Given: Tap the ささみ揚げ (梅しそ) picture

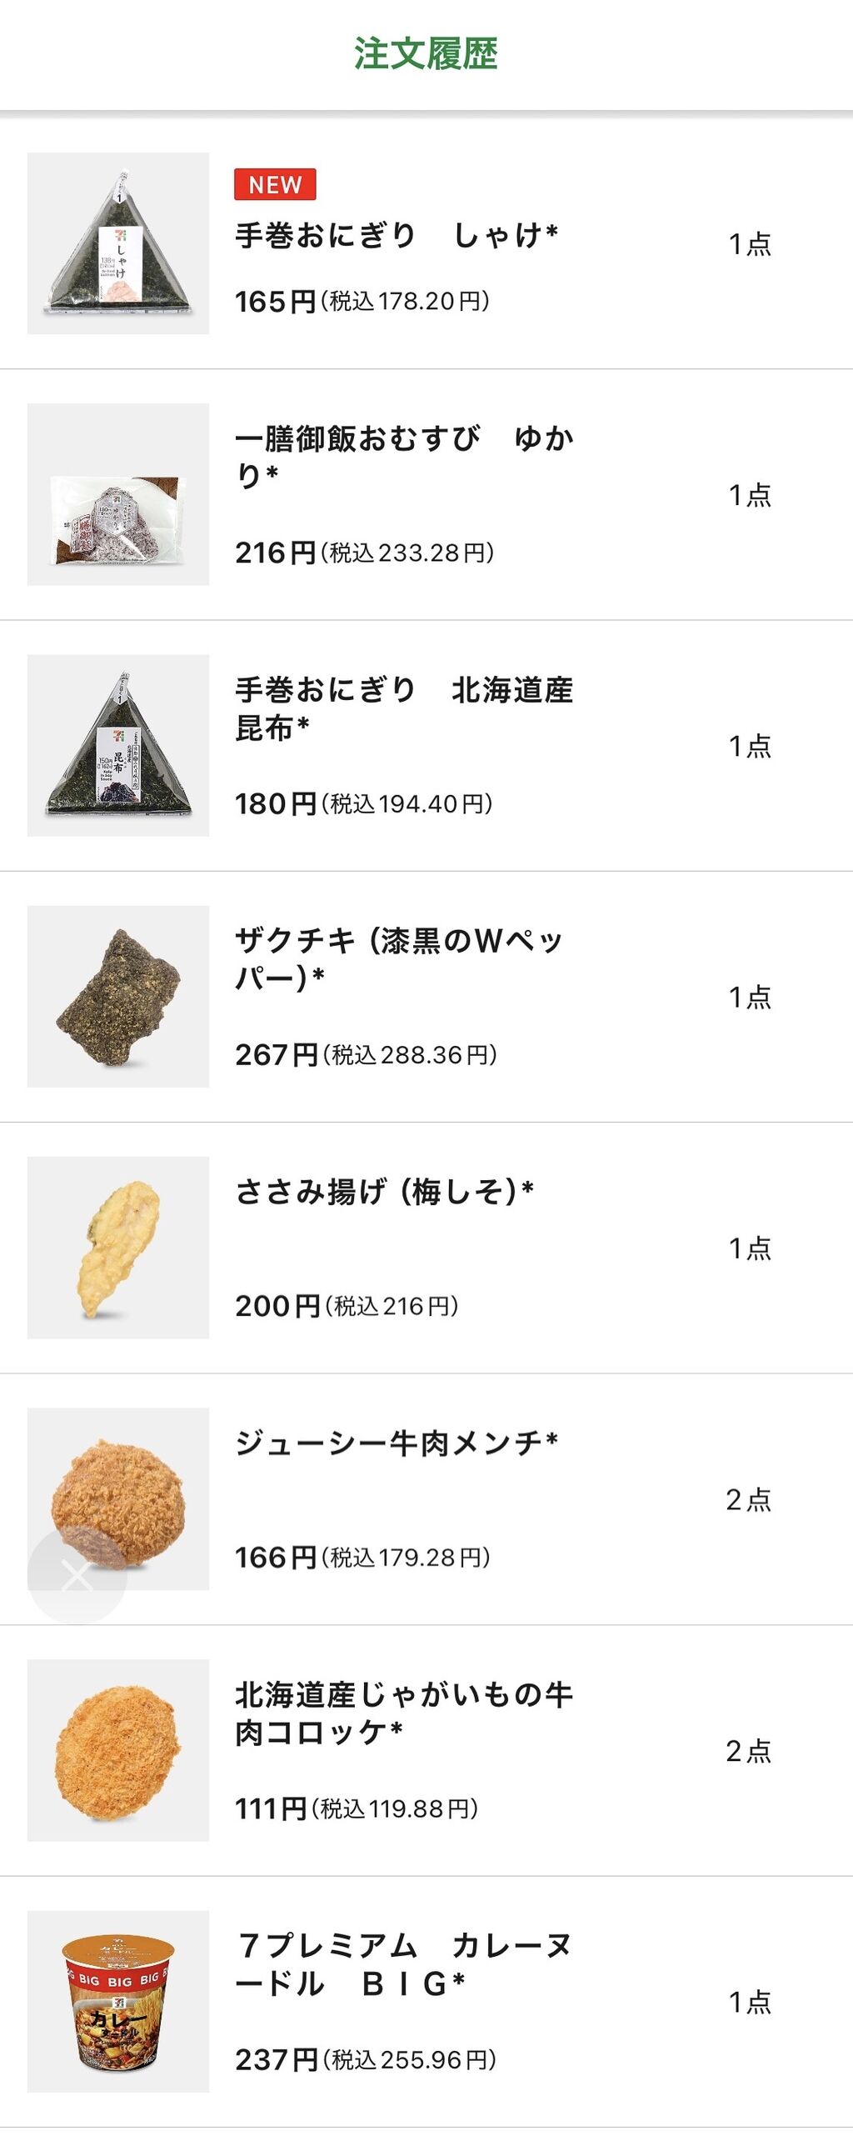Looking at the screenshot, I should (x=117, y=1248).
